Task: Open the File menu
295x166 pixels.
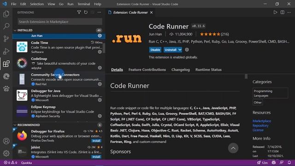Action: 13,4
